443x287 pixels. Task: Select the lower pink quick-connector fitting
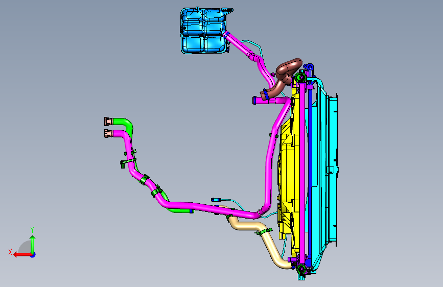click(x=108, y=133)
